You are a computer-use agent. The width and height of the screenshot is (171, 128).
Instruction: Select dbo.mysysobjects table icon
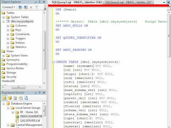(x=8, y=21)
